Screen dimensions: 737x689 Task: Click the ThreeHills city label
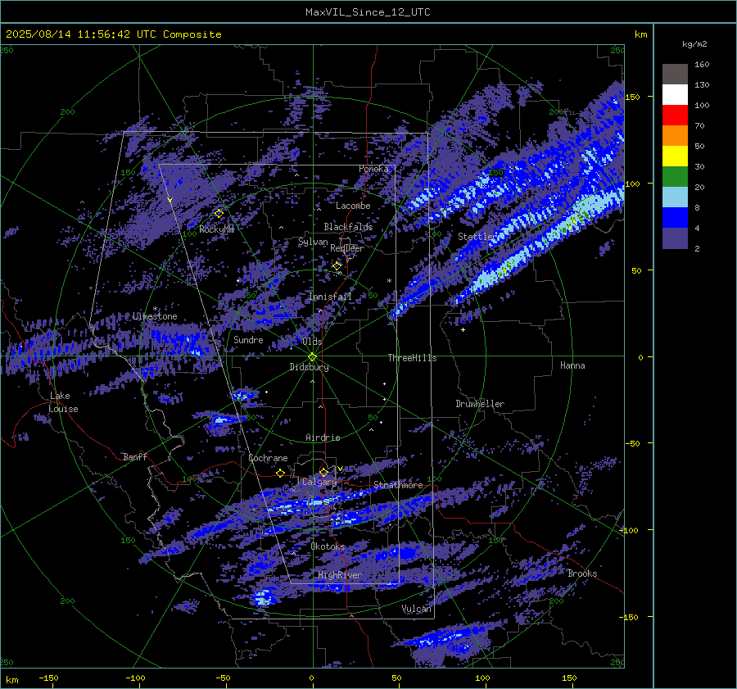tap(412, 358)
